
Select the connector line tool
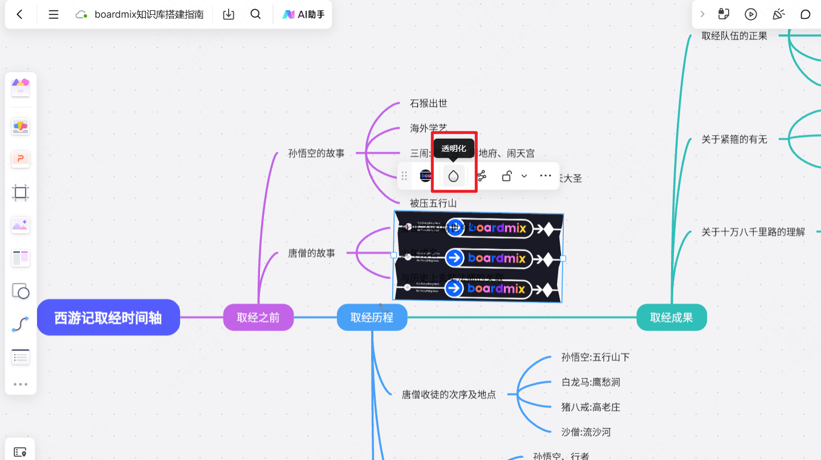[x=21, y=325]
